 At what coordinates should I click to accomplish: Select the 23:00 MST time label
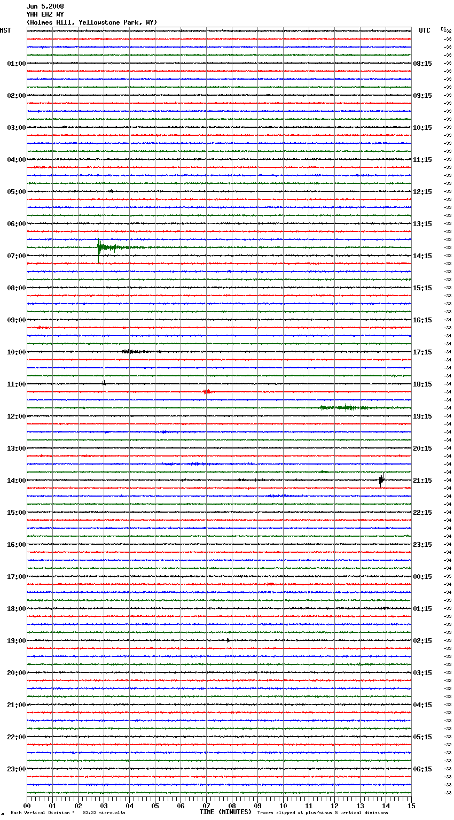(17, 769)
